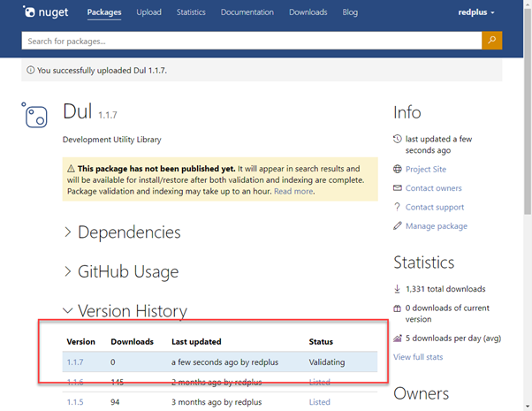Click the 'You successfully uploaded Dul 1.1.7.' message
The image size is (532, 411).
pyautogui.click(x=103, y=70)
